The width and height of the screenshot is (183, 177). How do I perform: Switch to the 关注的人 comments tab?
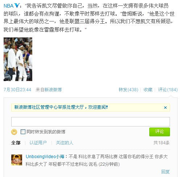click(65, 143)
